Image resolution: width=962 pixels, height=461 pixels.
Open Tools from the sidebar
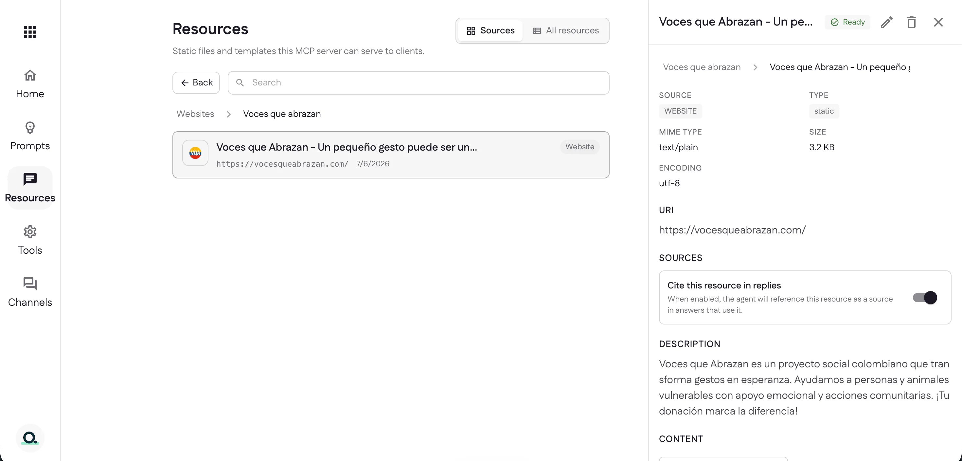30,240
